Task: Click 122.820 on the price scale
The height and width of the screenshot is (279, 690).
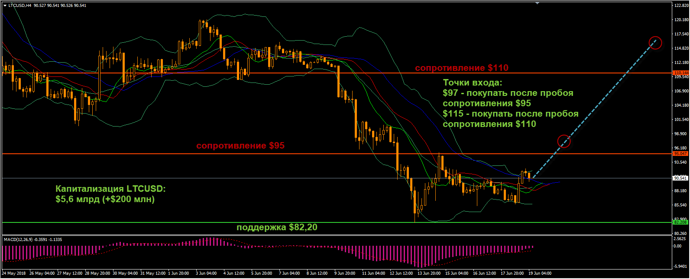Action: pyautogui.click(x=682, y=6)
